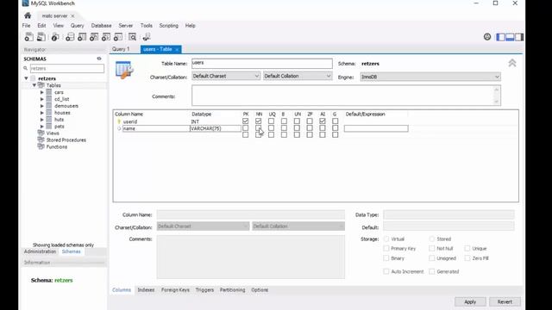Open the Triggers tab
Viewport: 552px width, 310px height.
tap(204, 290)
